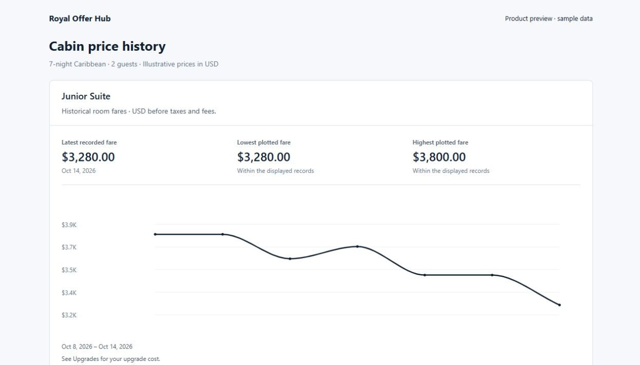Click the "Latest recorded fare" label
This screenshot has height=365, width=640.
coord(89,143)
